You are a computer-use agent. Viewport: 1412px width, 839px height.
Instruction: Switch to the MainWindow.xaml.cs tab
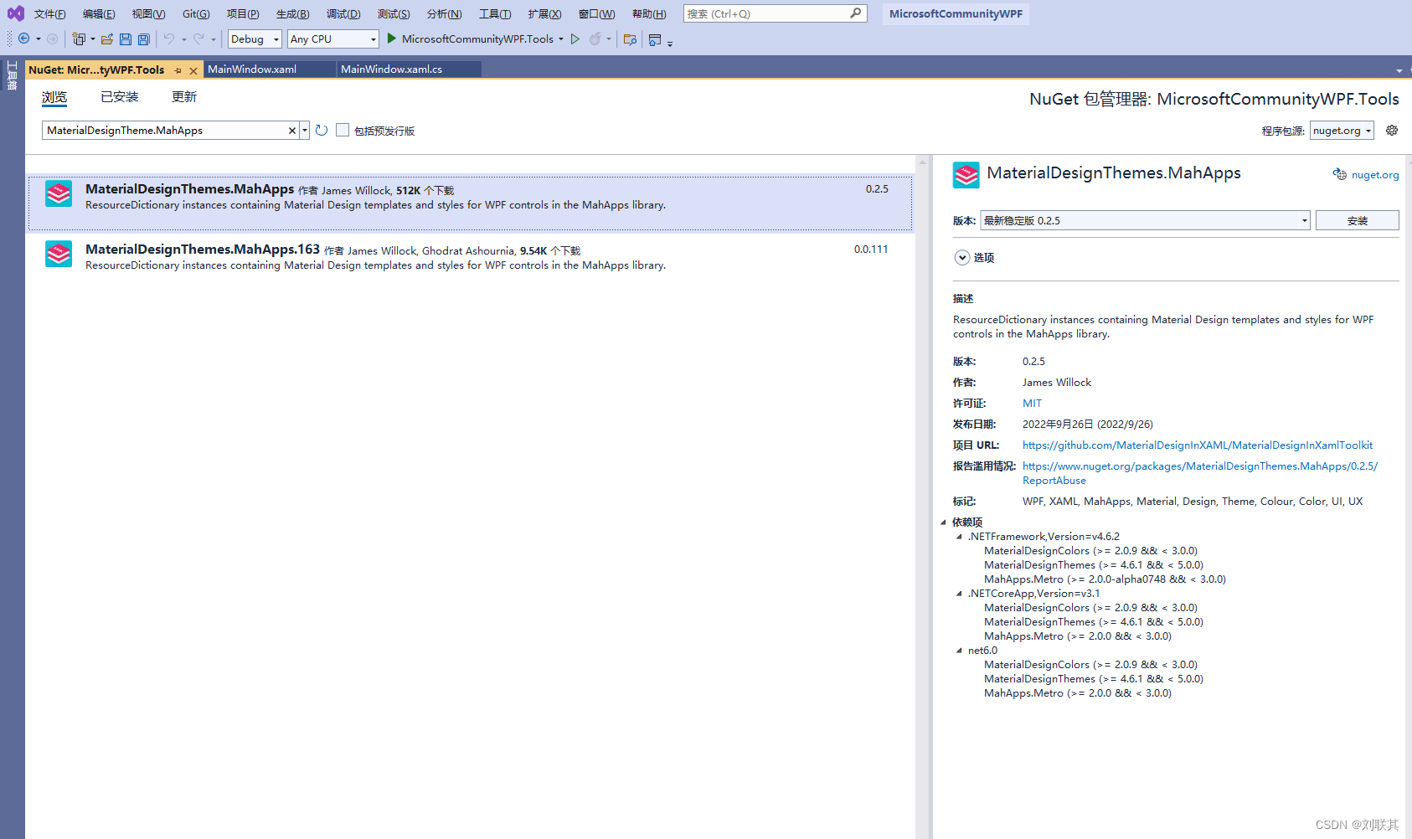[409, 69]
